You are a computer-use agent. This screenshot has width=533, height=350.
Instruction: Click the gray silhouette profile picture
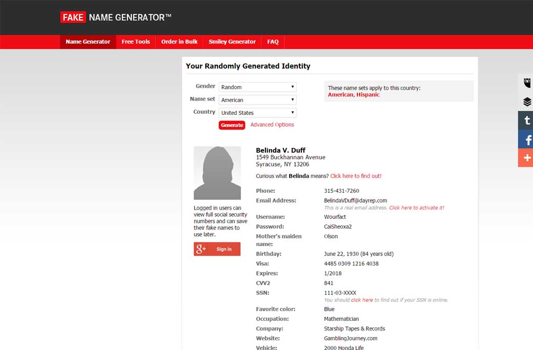pyautogui.click(x=217, y=173)
